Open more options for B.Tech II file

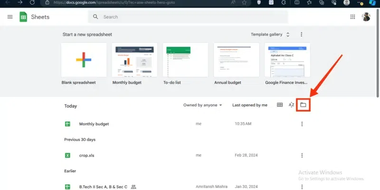302,187
